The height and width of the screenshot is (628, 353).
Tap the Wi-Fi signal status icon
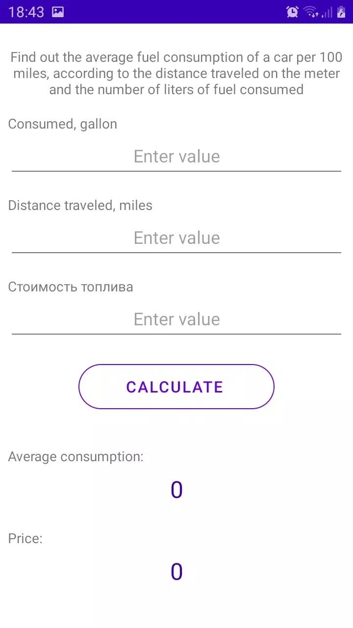pyautogui.click(x=311, y=12)
